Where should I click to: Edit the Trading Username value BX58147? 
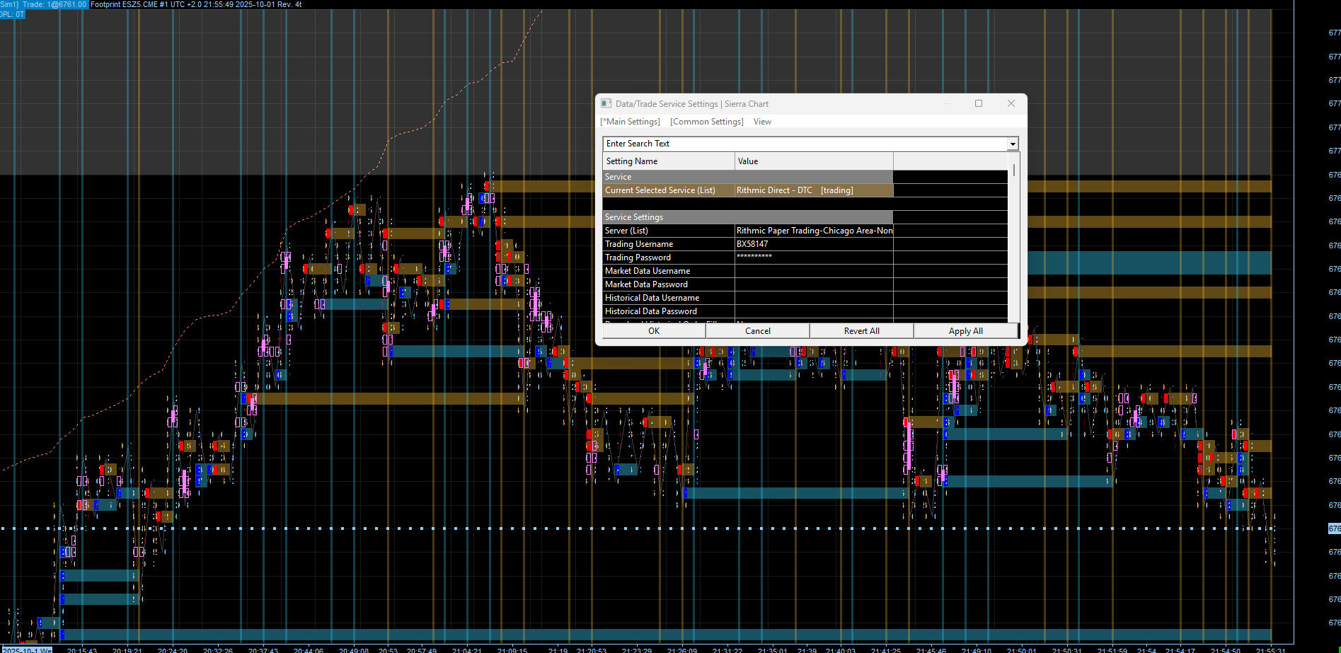[x=813, y=244]
